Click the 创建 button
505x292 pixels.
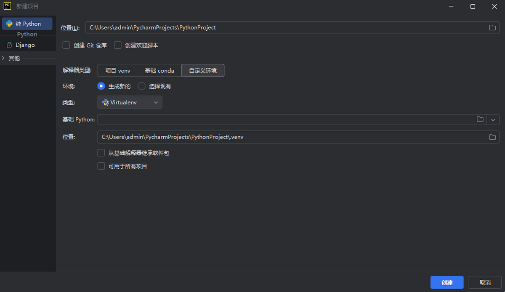(x=447, y=282)
